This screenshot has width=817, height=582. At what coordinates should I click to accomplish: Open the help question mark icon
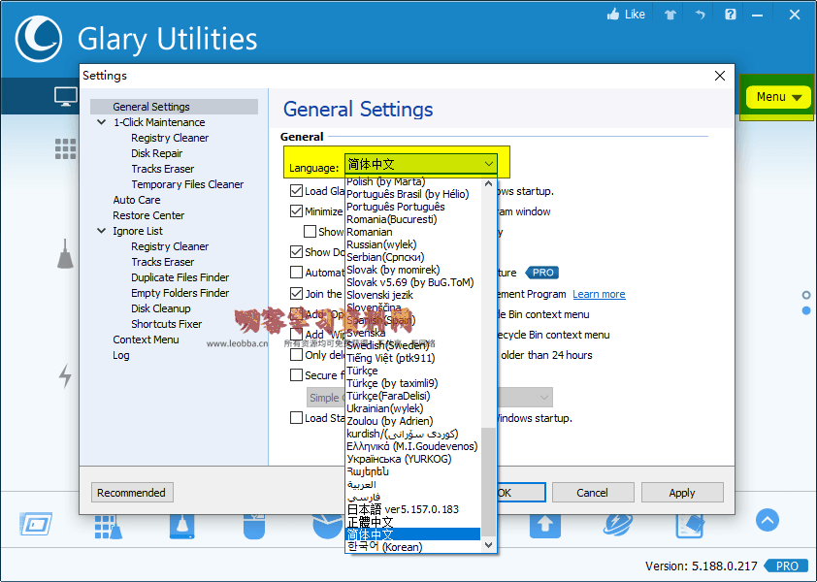click(x=731, y=15)
